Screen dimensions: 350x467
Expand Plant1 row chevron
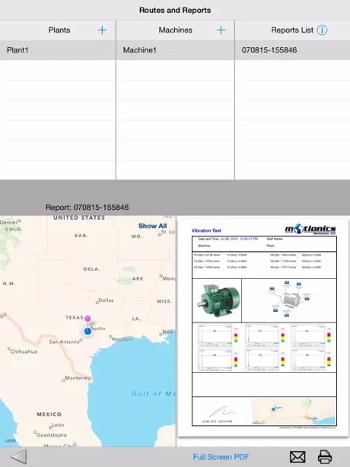click(106, 50)
